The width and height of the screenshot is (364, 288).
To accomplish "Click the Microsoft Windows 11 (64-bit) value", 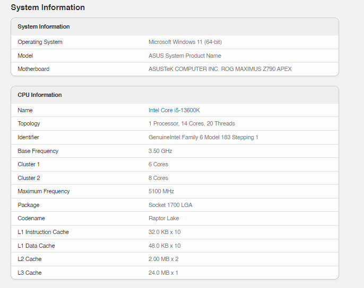I will pos(188,42).
